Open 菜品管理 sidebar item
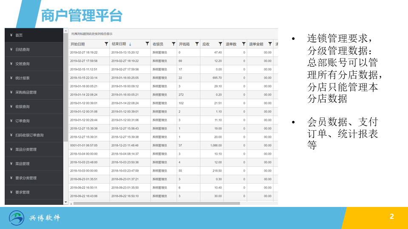Viewport: 408px width, 229px height. [34, 164]
